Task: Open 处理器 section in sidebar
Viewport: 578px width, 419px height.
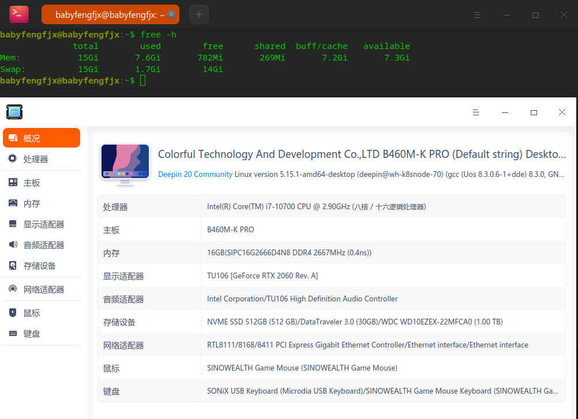Action: coord(42,159)
